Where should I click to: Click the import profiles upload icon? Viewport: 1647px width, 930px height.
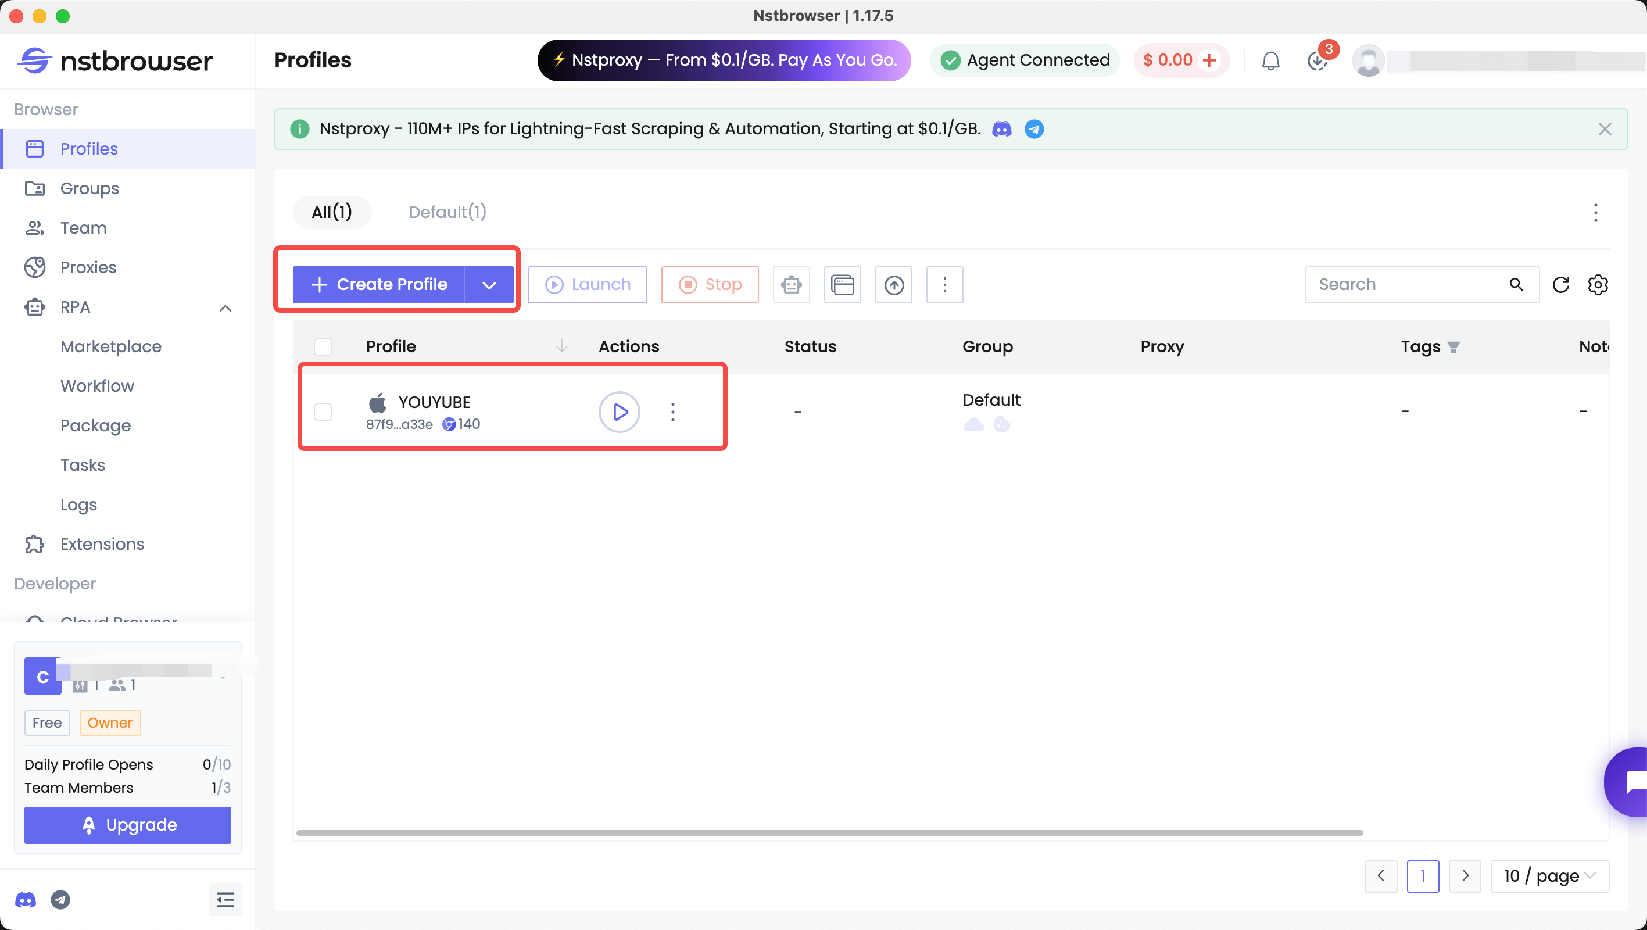893,285
